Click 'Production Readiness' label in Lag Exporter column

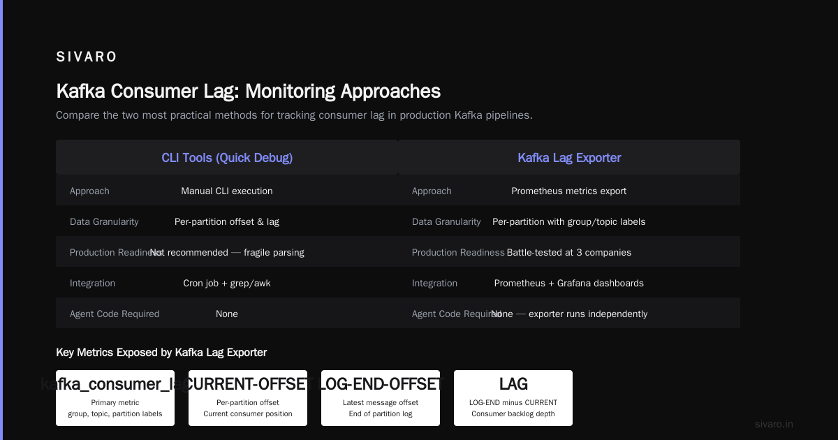pyautogui.click(x=458, y=253)
